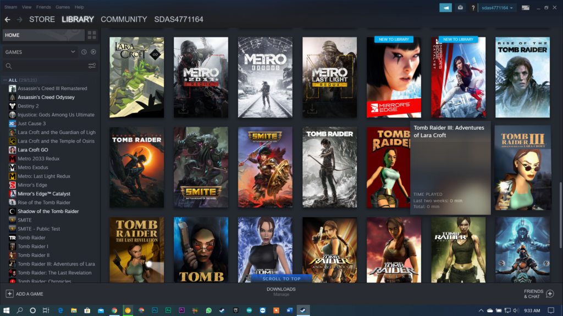Click Metro Exodus icon in game list
This screenshot has width=563, height=316.
pyautogui.click(x=12, y=167)
